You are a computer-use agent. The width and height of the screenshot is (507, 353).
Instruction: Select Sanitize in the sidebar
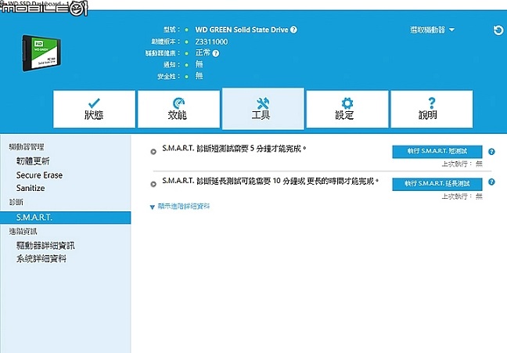(x=31, y=188)
